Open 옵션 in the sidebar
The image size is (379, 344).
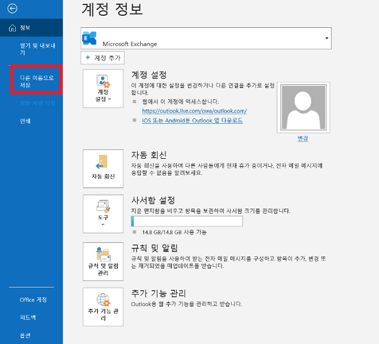pyautogui.click(x=25, y=335)
